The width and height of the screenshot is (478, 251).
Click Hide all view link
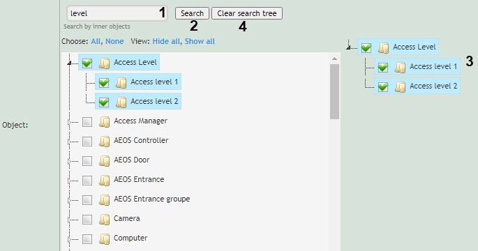(166, 41)
